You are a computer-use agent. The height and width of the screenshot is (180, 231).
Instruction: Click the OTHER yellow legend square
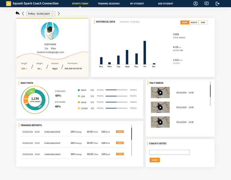[x=79, y=108]
